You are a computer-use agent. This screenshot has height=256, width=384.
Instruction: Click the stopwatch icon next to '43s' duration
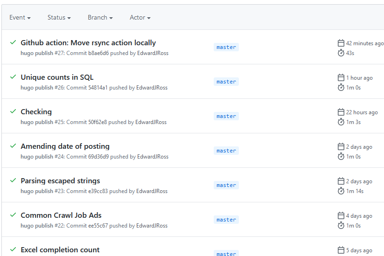[341, 53]
